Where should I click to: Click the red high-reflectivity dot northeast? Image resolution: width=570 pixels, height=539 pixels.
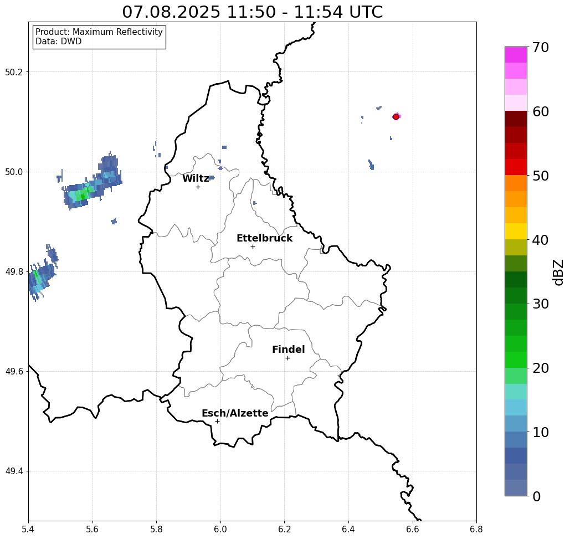pyautogui.click(x=396, y=117)
